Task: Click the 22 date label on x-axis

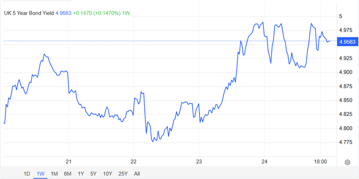Action: 133,162
